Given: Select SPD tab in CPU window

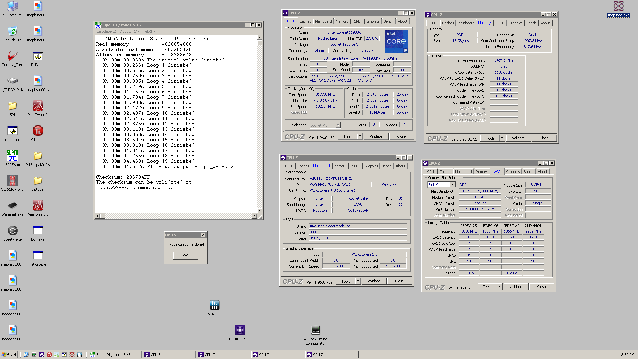Looking at the screenshot, I should (x=357, y=21).
